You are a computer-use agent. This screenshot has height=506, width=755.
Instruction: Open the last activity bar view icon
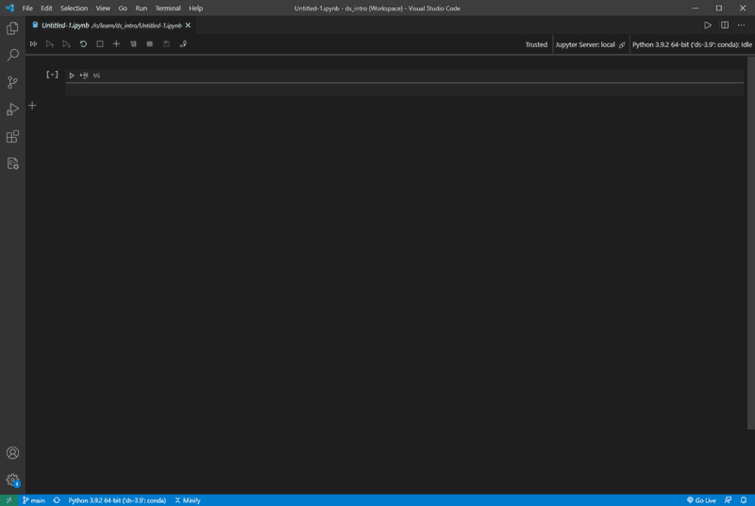[x=12, y=163]
